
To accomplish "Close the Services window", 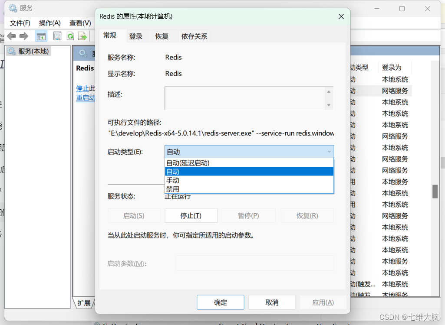I will [x=427, y=9].
